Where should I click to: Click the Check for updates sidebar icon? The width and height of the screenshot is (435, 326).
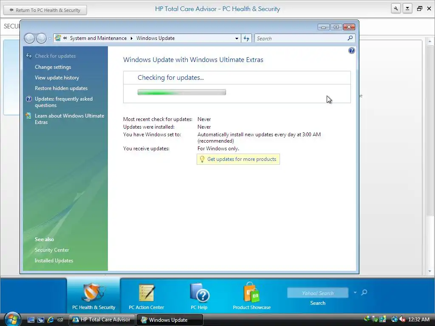pos(29,56)
